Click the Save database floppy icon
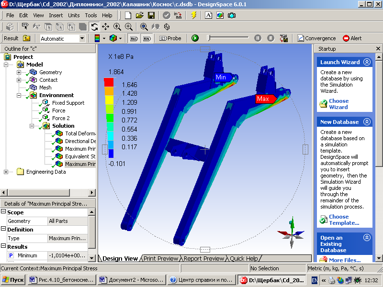This screenshot has height=287, width=383. pyautogui.click(x=151, y=15)
